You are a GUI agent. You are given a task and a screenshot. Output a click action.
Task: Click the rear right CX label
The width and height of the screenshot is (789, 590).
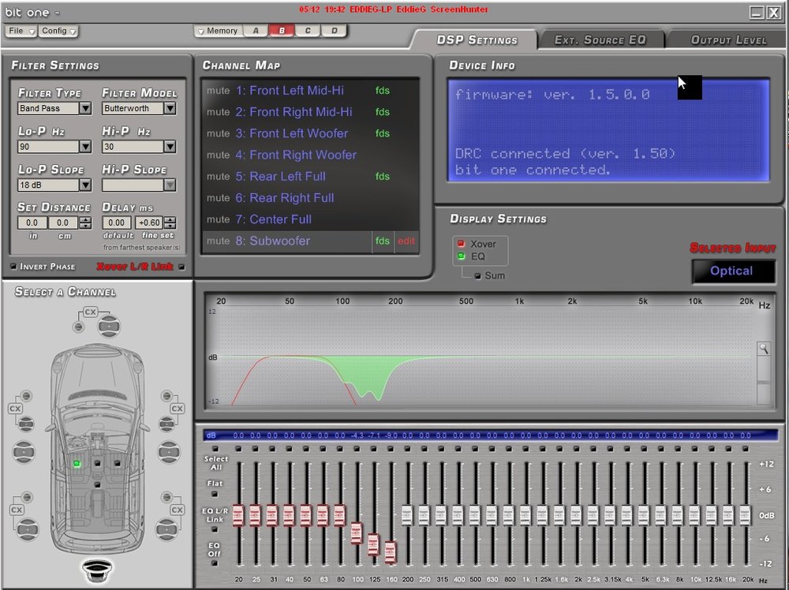[177, 510]
